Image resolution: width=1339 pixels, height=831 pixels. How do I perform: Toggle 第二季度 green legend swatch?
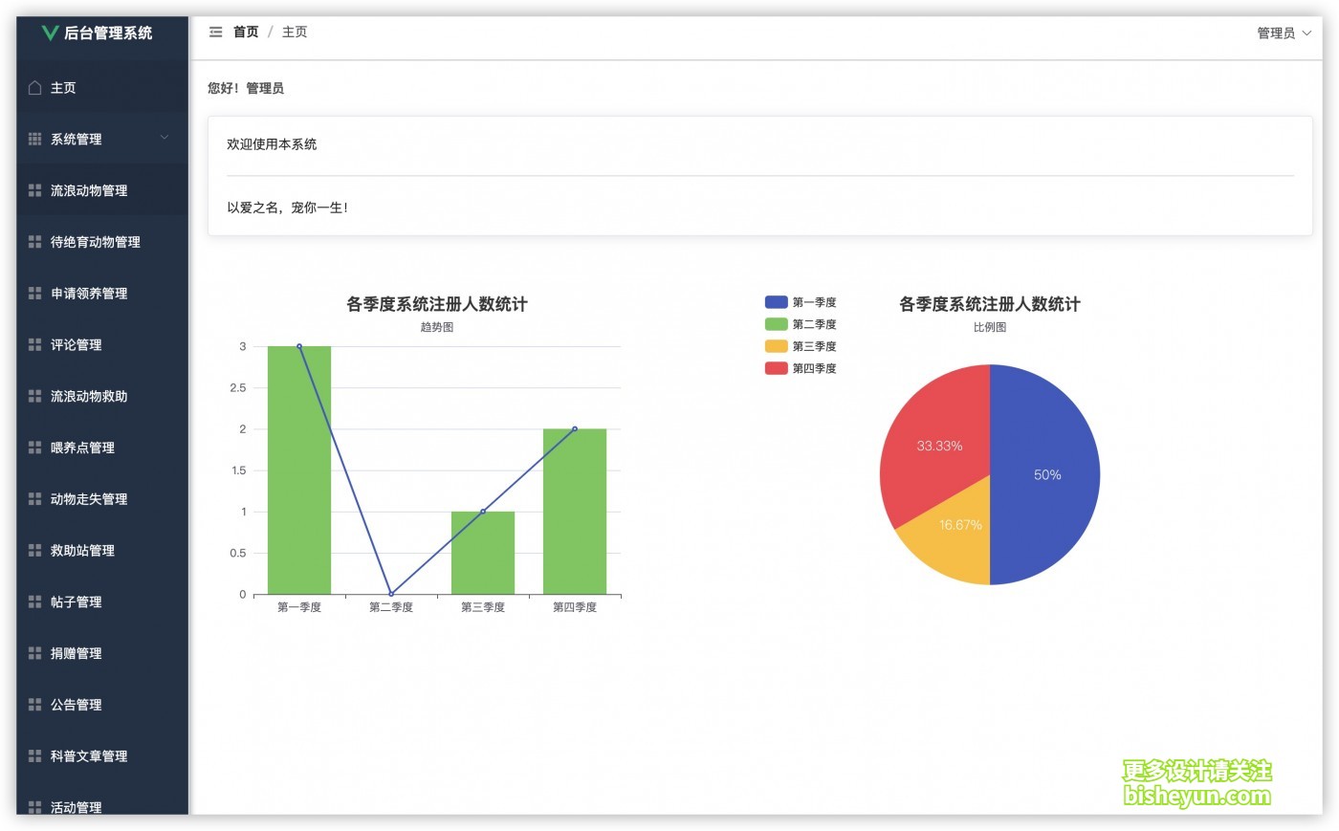776,324
